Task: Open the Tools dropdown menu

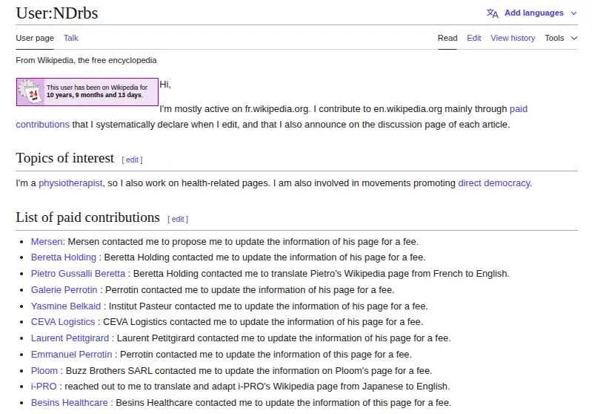Action: click(561, 38)
